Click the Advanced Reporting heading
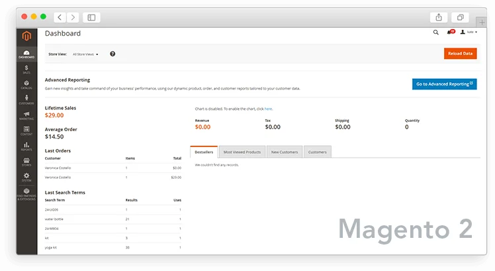 pyautogui.click(x=67, y=80)
